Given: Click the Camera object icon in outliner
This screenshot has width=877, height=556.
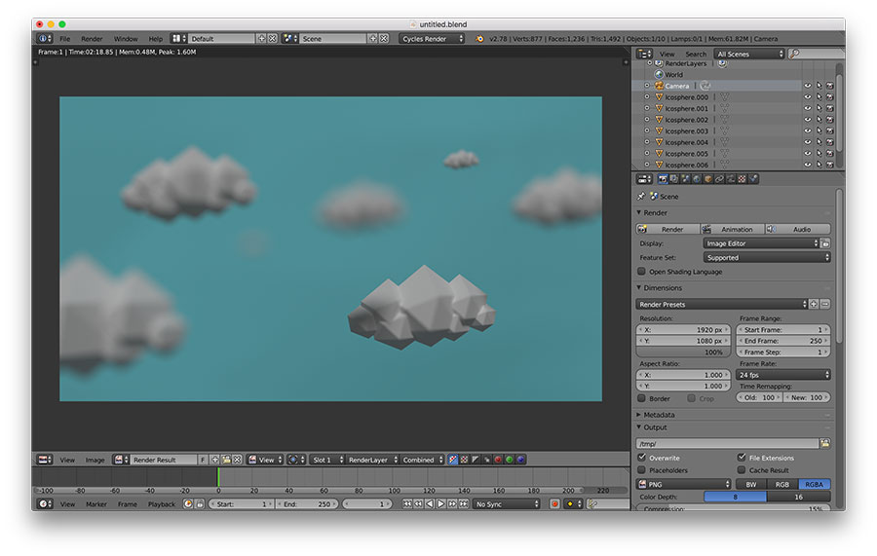Looking at the screenshot, I should click(x=660, y=86).
